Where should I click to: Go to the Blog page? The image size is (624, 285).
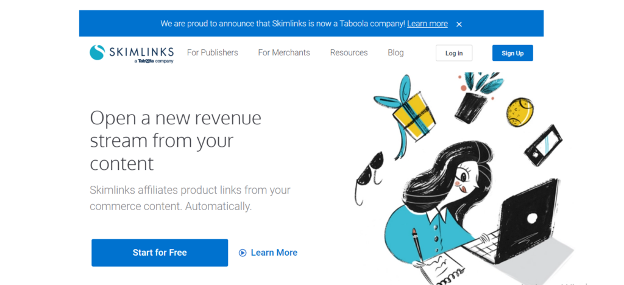coord(395,52)
